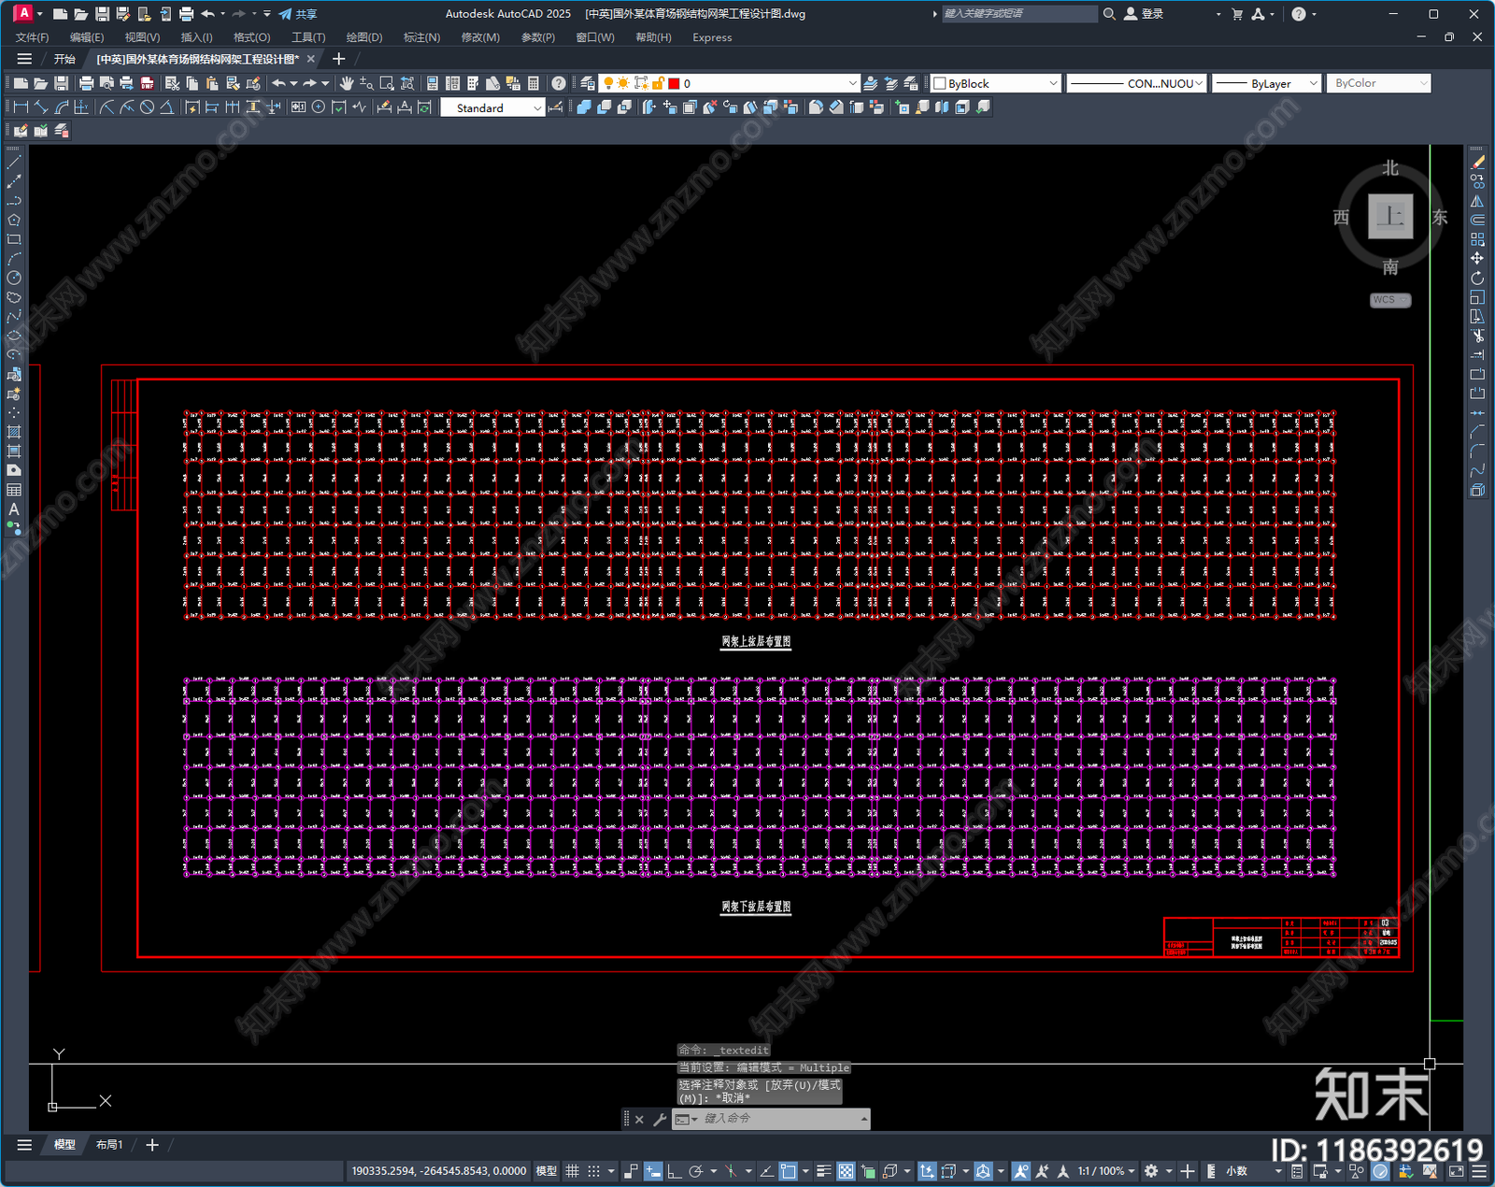Click the Customize wrench icon in command line

tap(660, 1119)
